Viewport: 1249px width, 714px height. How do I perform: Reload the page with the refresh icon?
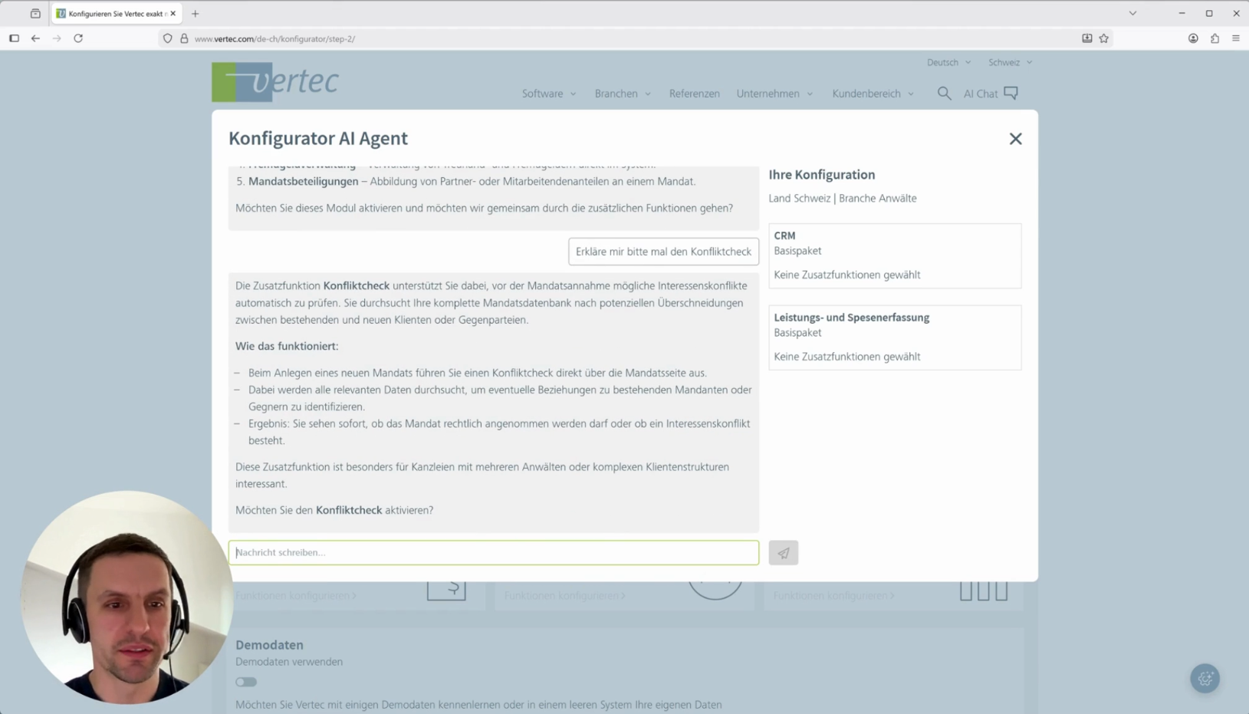pos(78,38)
